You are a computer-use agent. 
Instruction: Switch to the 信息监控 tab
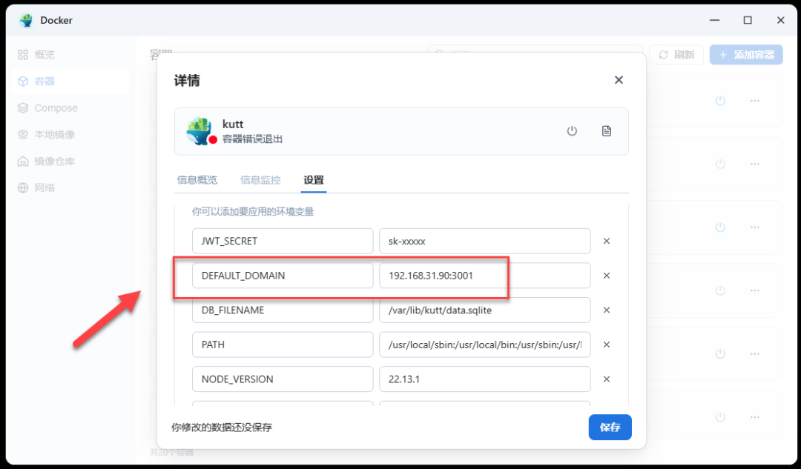point(260,179)
